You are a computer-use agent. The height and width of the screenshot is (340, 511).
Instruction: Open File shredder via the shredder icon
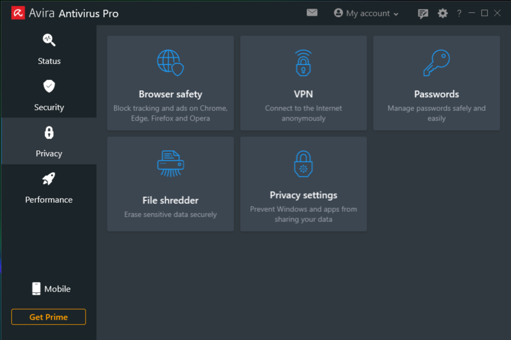pos(170,163)
